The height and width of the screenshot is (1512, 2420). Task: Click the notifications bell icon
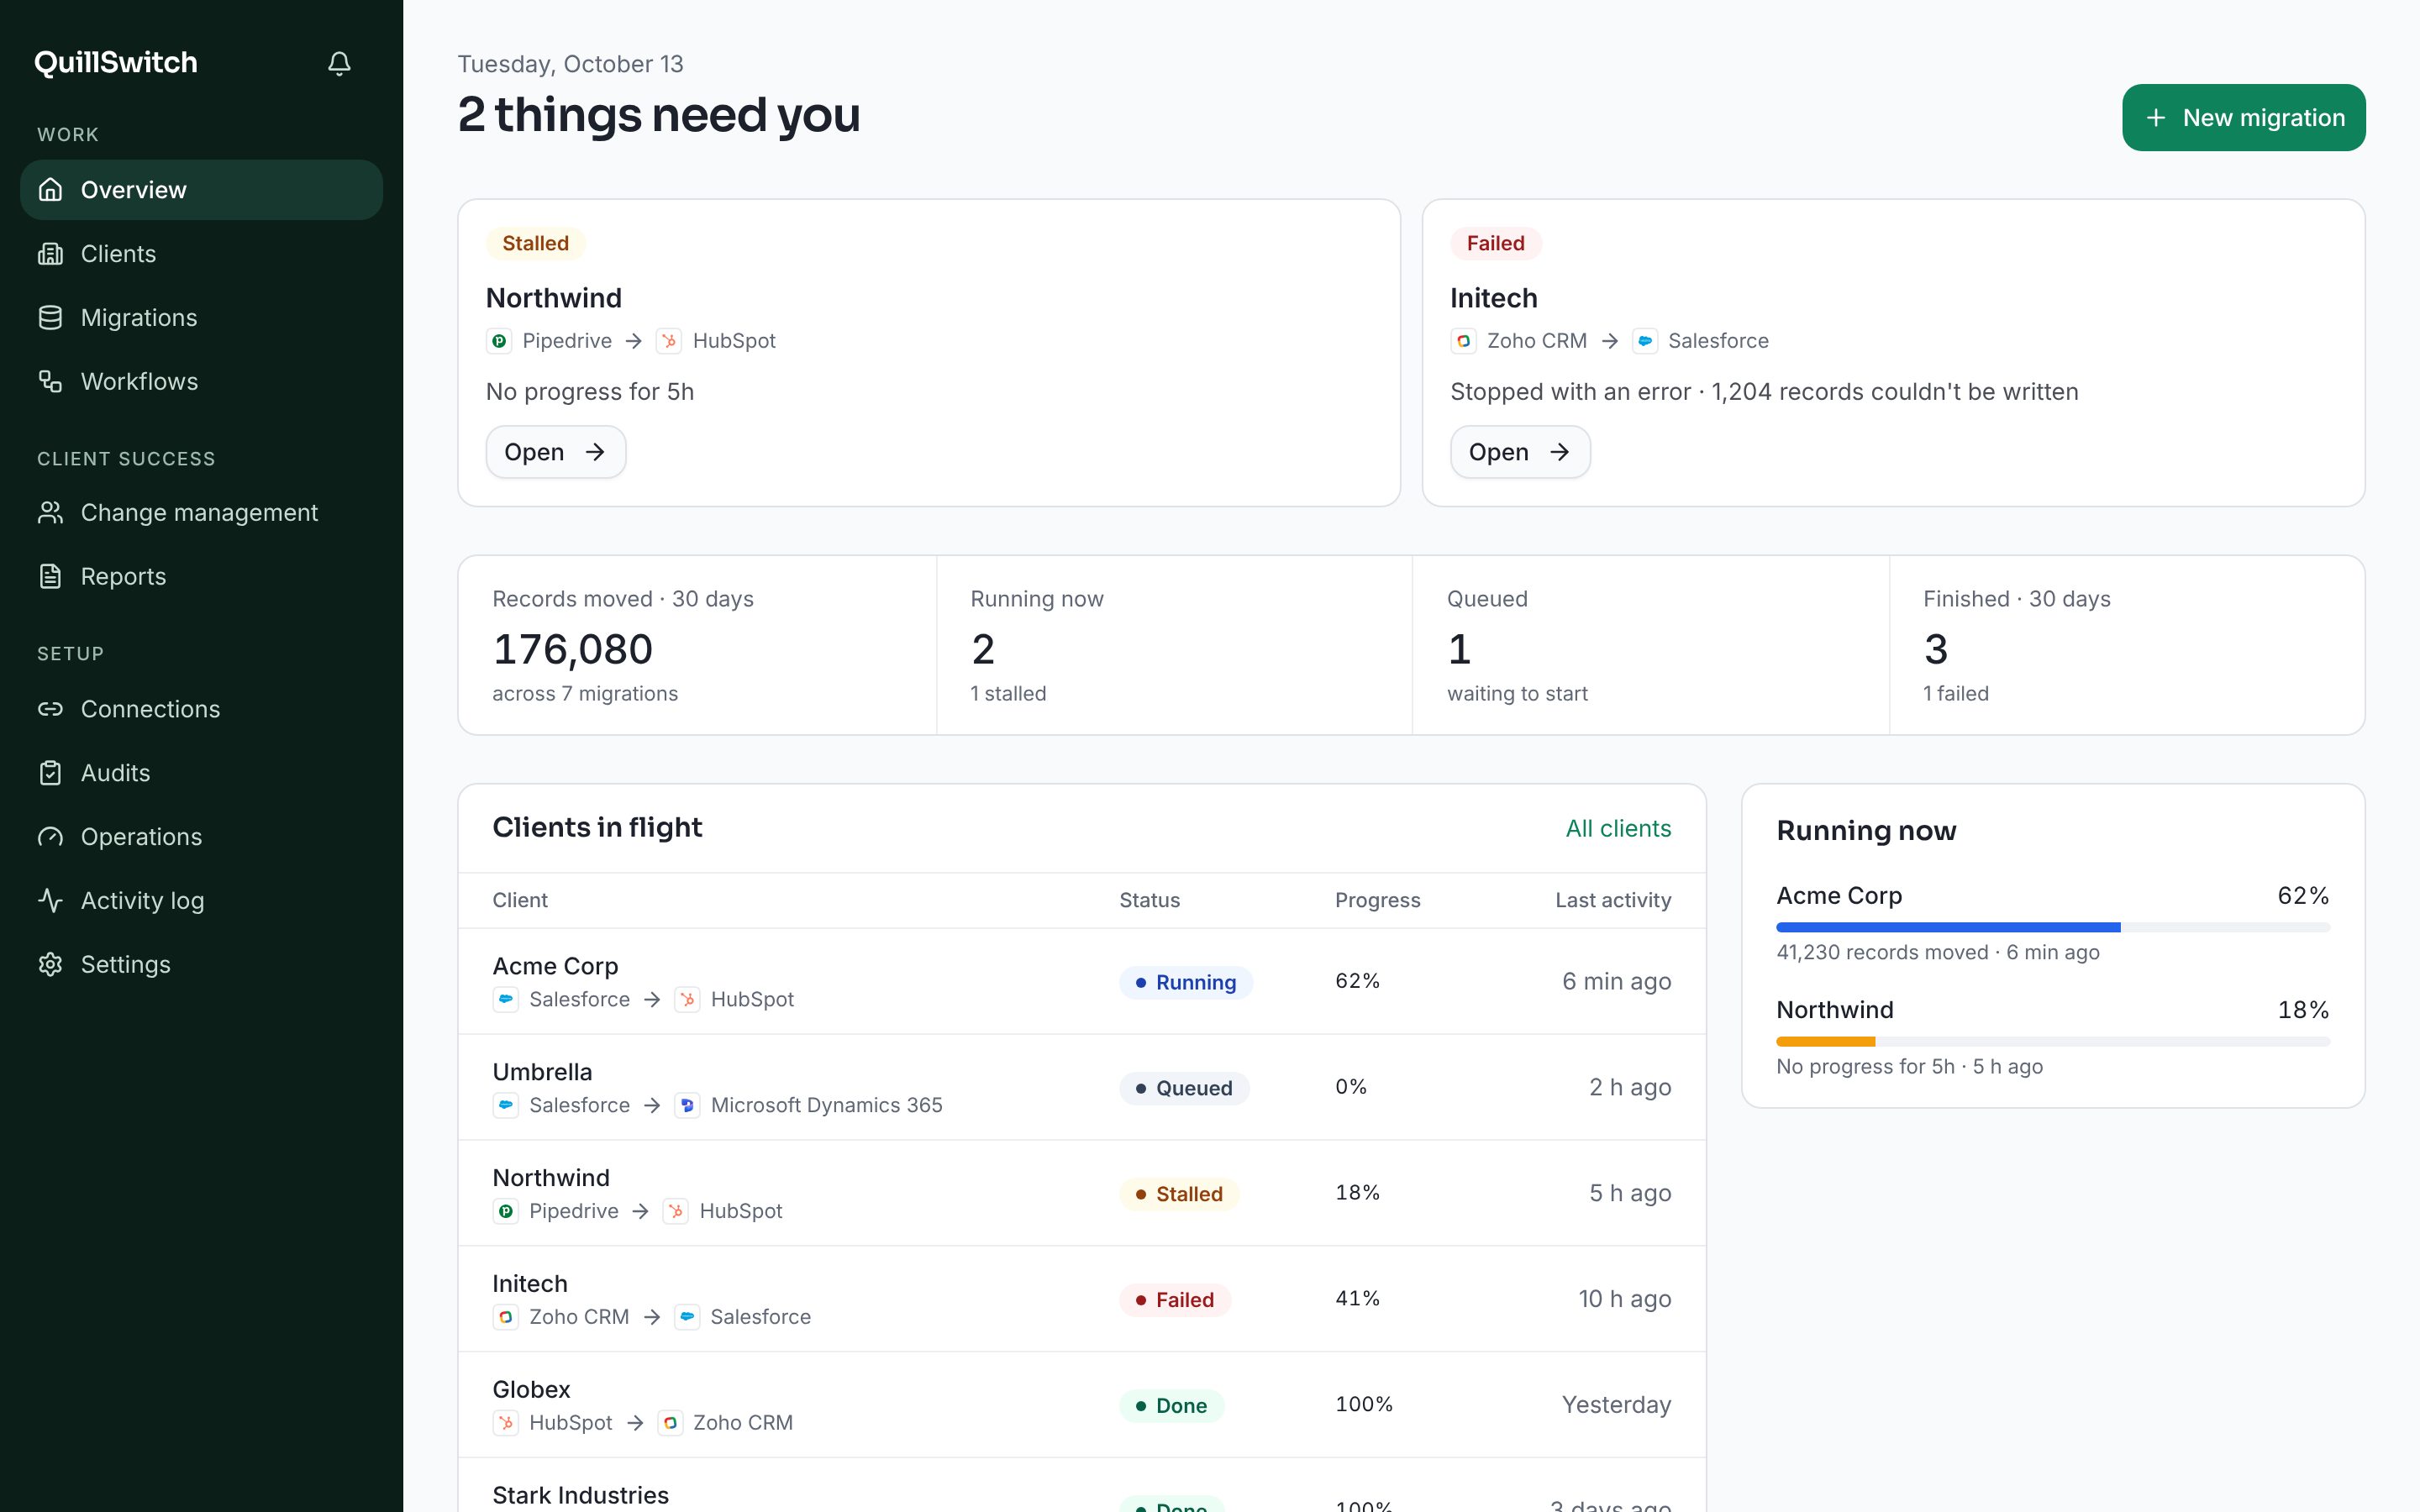tap(339, 63)
